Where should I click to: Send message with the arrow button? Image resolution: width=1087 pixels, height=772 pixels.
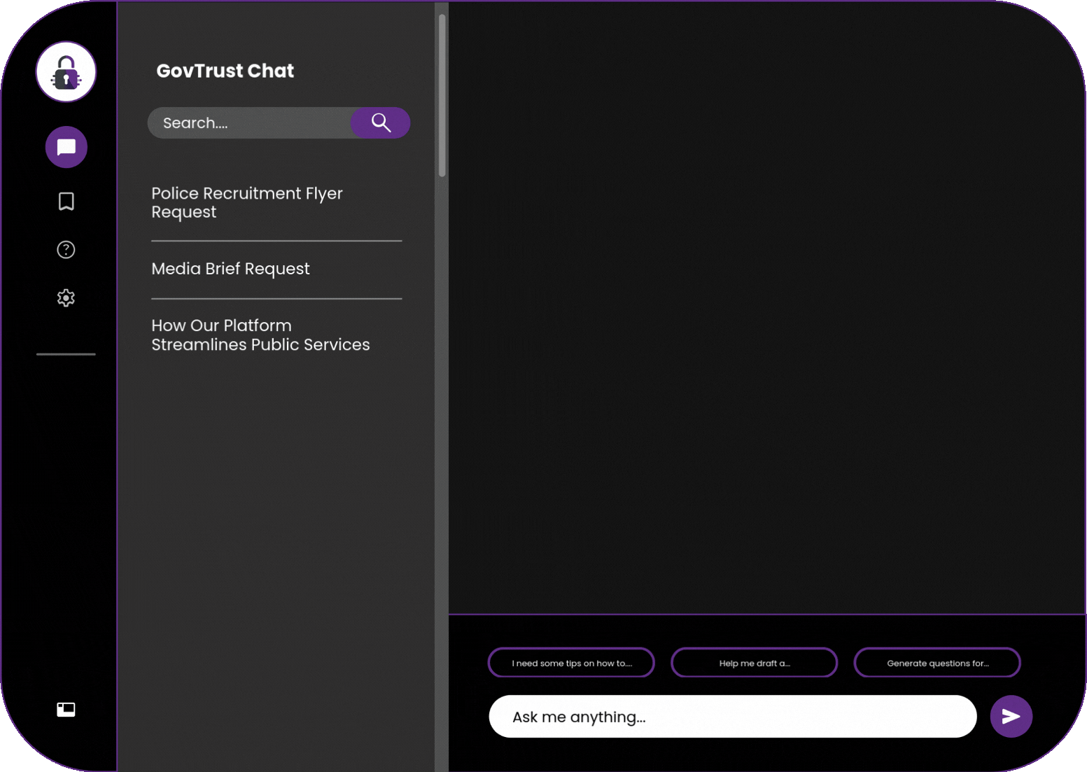tap(1011, 716)
